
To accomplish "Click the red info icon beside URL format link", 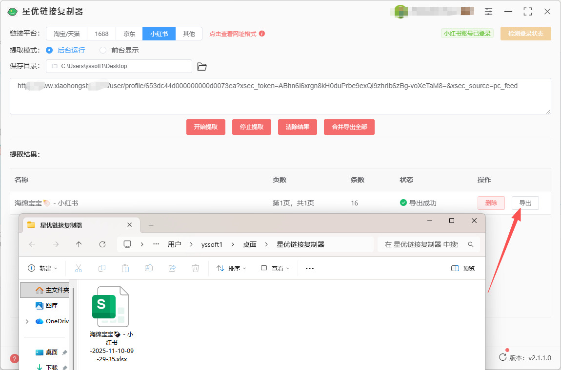I will tap(262, 34).
